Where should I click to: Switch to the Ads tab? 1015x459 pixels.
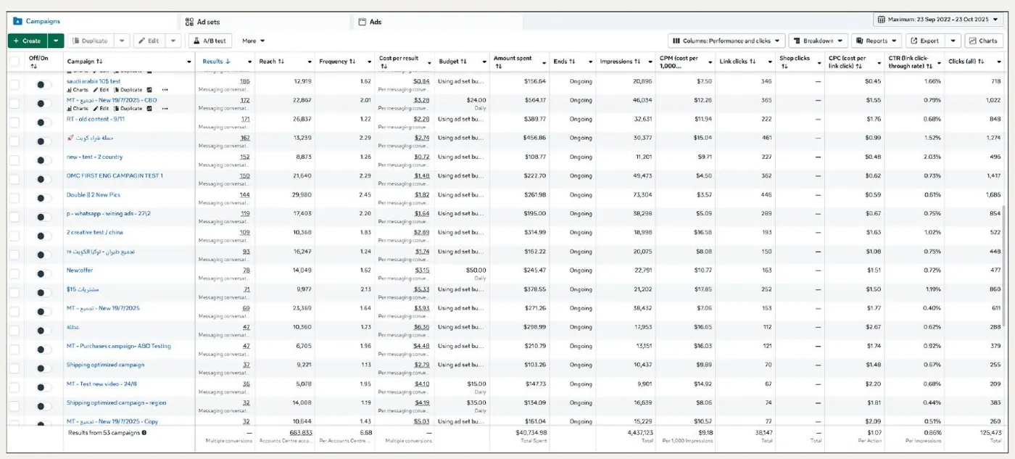370,22
